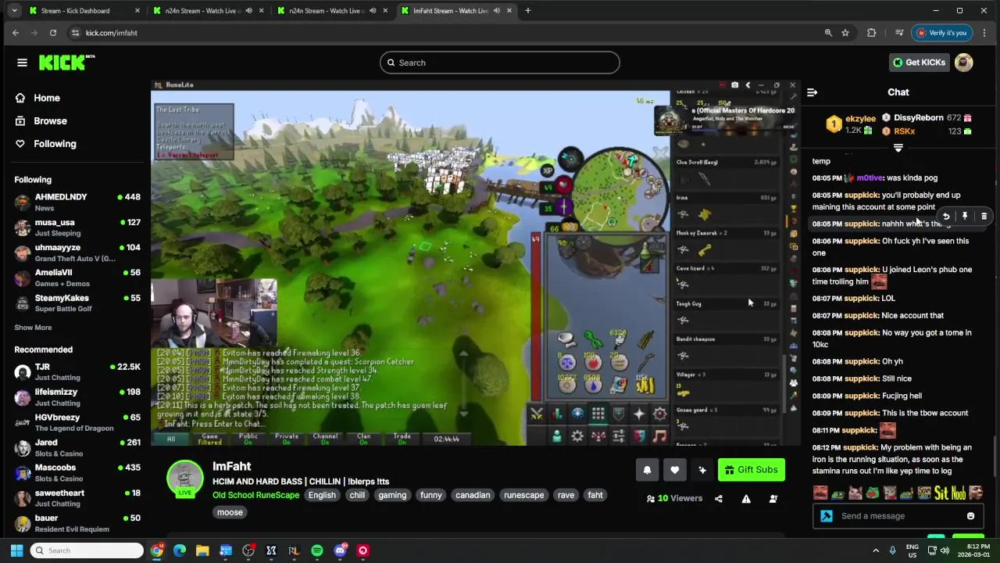
Task: Click m0tive username in chat
Action: click(x=871, y=178)
